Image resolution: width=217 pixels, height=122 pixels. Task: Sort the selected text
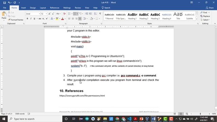pyautogui.click(x=95, y=14)
